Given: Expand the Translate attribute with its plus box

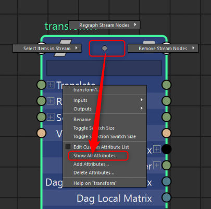Looking at the screenshot, I should [51, 85].
